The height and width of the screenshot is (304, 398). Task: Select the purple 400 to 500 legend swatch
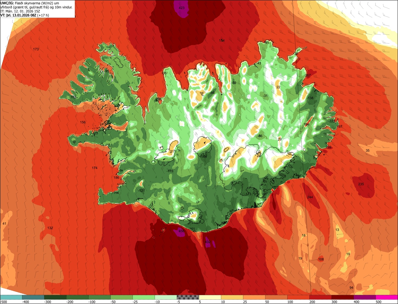[x=364, y=297]
